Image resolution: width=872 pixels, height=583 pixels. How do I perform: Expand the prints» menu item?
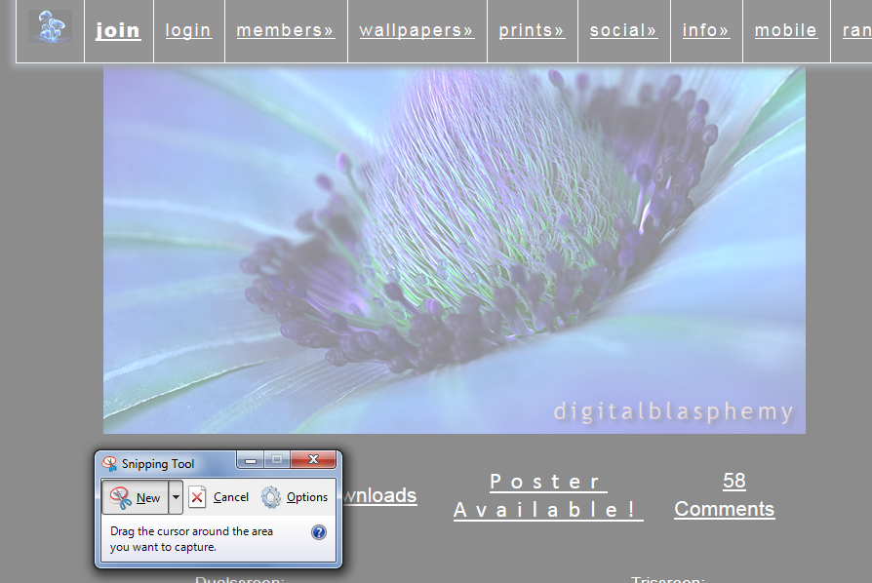[532, 30]
